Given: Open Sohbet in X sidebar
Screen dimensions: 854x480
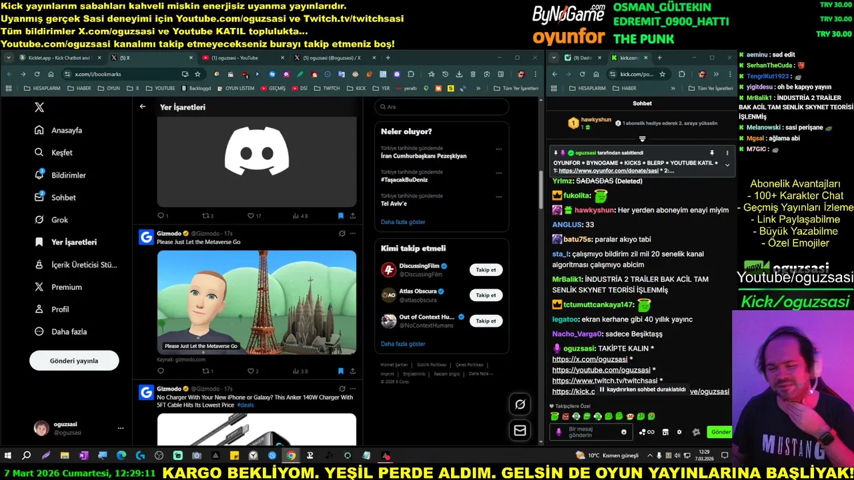Looking at the screenshot, I should pyautogui.click(x=55, y=197).
